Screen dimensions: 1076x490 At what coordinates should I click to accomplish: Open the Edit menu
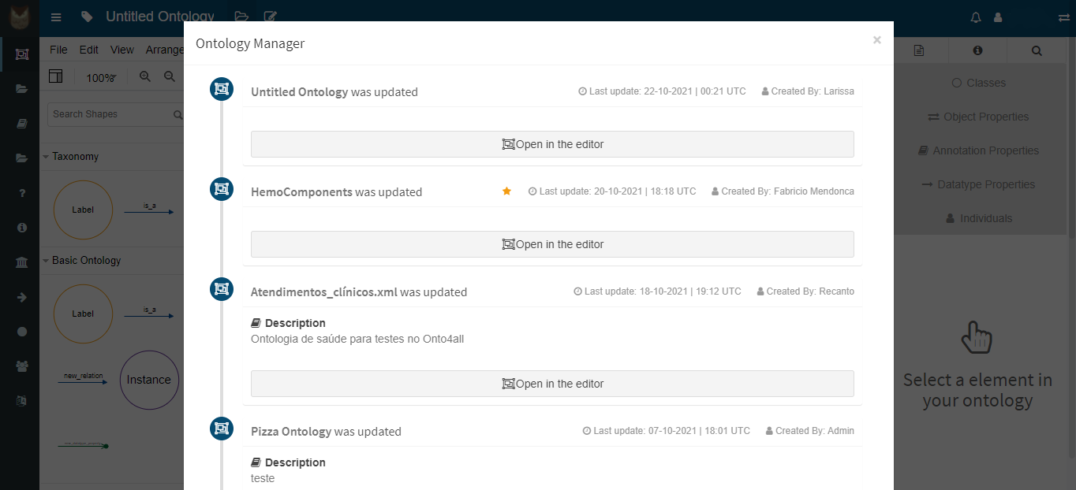[x=89, y=50]
